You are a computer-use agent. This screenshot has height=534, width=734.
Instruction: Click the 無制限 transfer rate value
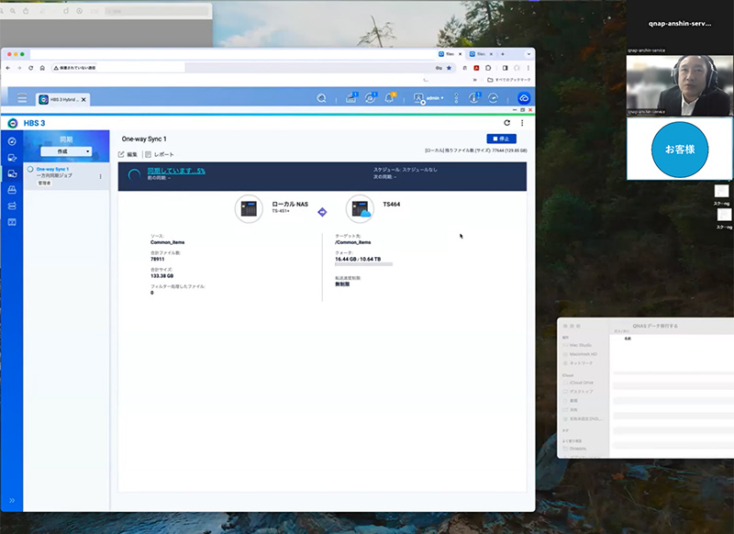pyautogui.click(x=342, y=284)
